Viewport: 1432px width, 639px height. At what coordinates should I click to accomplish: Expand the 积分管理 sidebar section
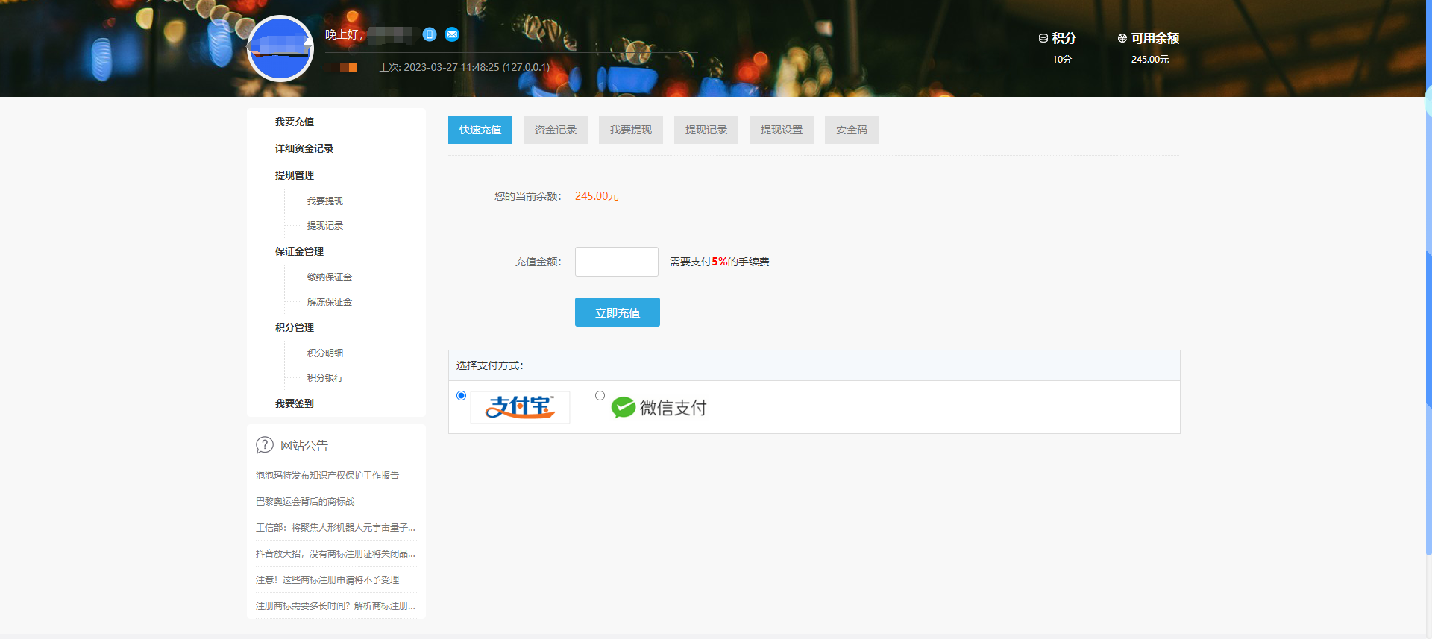click(x=295, y=327)
